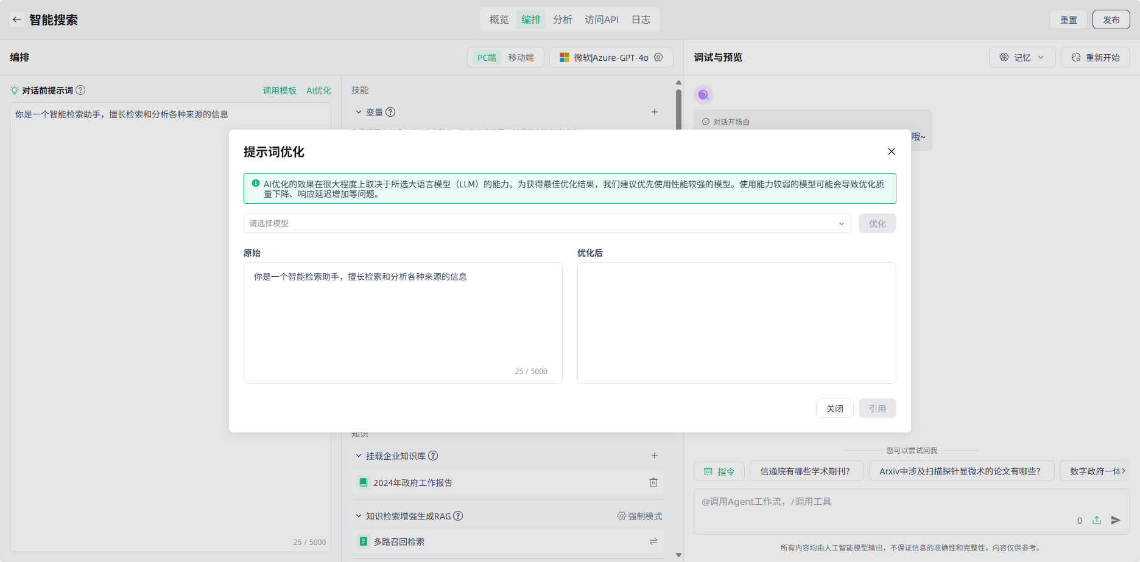Switch to the 日志 tab

[641, 19]
